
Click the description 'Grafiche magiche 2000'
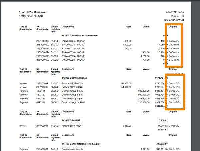tap(73, 102)
